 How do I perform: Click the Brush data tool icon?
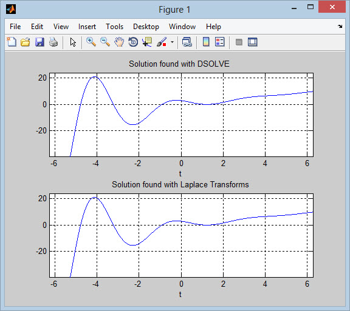pos(162,42)
